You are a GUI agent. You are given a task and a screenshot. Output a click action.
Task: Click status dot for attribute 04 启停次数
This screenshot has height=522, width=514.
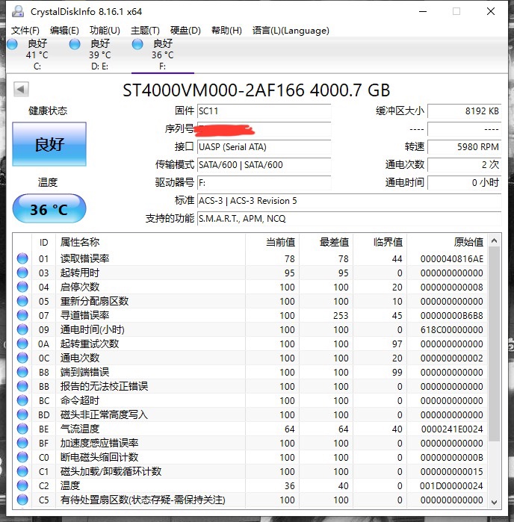[22, 287]
